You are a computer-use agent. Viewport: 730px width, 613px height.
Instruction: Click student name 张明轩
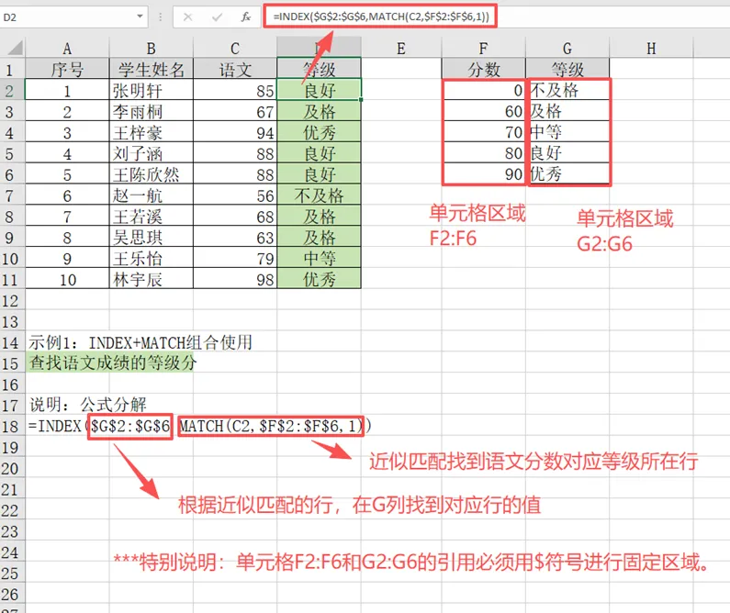click(x=151, y=90)
